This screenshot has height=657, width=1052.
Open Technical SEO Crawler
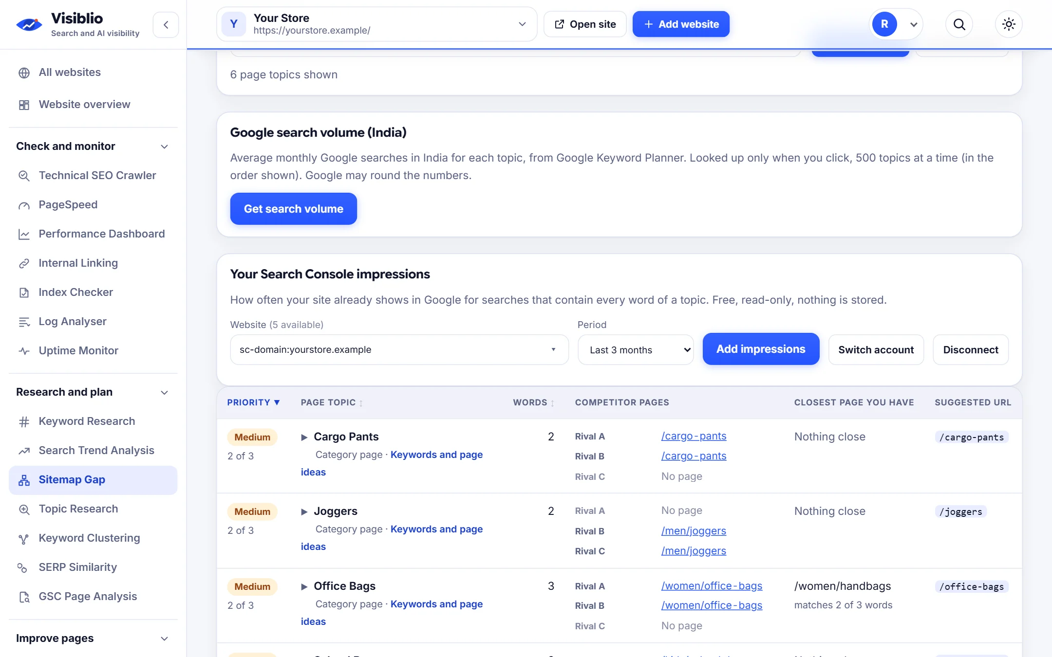pos(93,175)
